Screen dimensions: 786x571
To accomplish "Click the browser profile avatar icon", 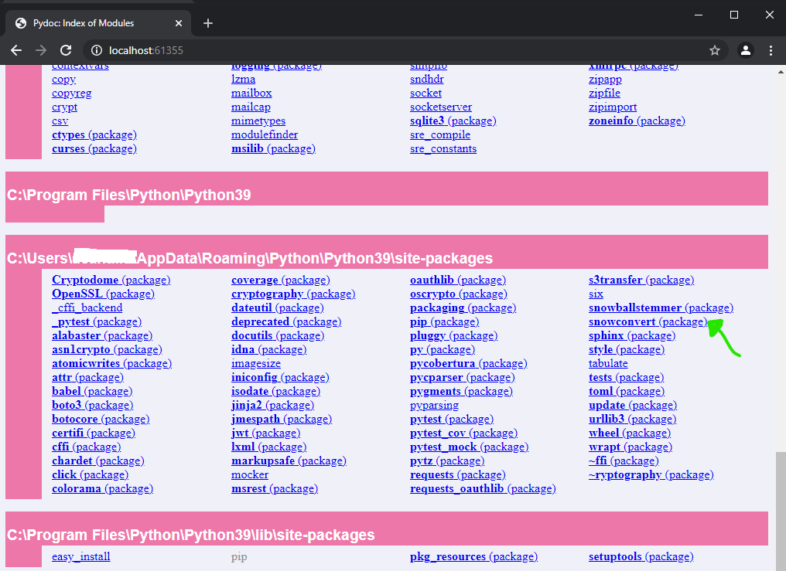I will [x=745, y=50].
